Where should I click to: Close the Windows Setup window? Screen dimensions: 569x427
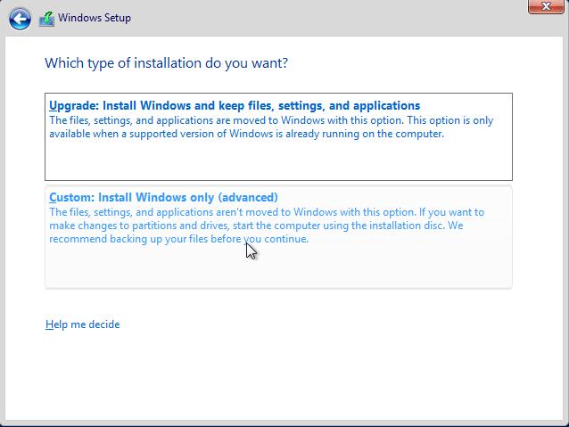coord(546,6)
